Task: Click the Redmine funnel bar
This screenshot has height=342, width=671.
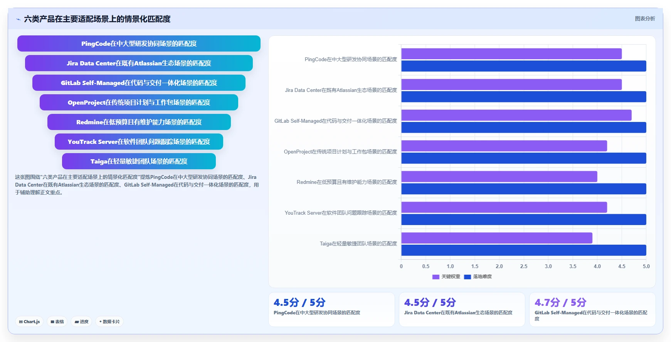Action: tap(139, 122)
